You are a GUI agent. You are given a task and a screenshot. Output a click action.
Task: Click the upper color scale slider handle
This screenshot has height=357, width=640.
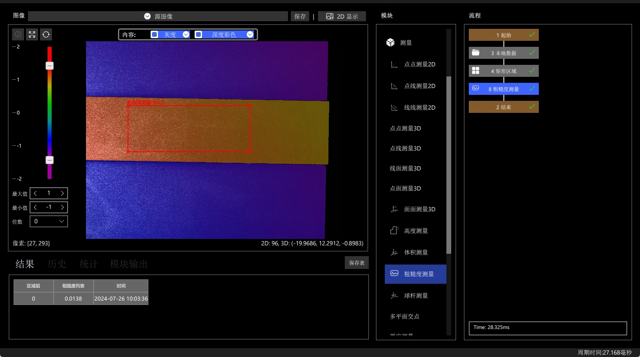click(50, 66)
